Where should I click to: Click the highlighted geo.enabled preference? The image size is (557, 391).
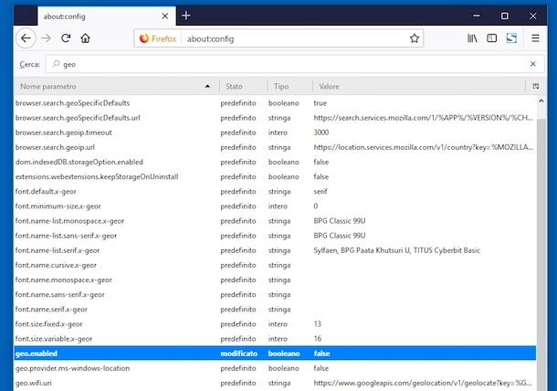coord(275,354)
